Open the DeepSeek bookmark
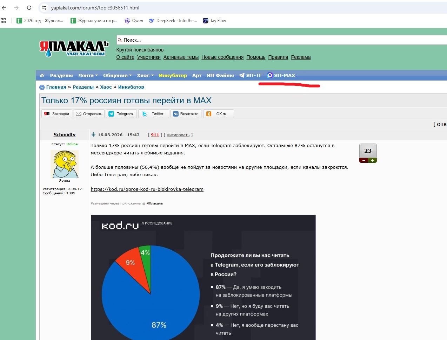Screen dimensions: 447x340 [173, 21]
